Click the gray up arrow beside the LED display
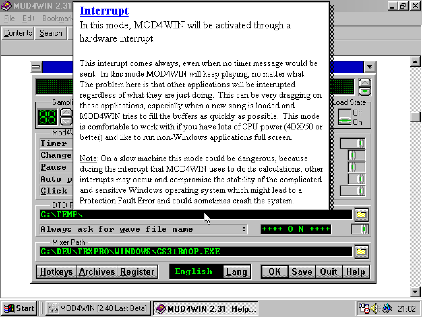 pos(365,83)
